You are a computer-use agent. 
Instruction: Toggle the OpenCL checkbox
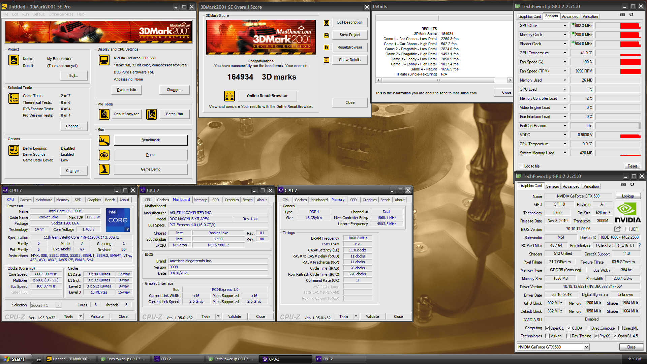(x=548, y=328)
